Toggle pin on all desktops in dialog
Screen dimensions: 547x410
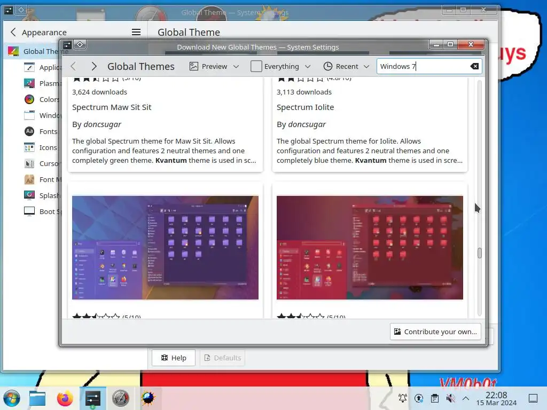(x=80, y=45)
